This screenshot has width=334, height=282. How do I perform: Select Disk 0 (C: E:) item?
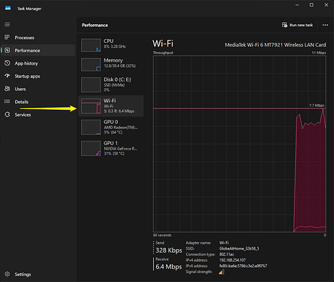pos(111,85)
